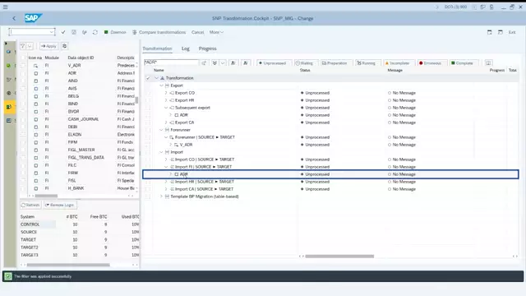Expand Template BP Migration node
This screenshot has width=526, height=296.
161,197
